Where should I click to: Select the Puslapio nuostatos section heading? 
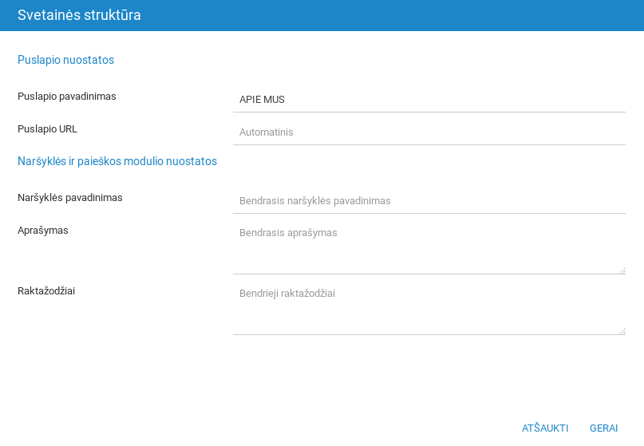tap(65, 60)
